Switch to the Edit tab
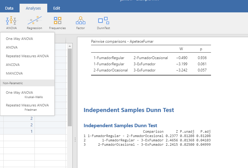 [x=57, y=8]
